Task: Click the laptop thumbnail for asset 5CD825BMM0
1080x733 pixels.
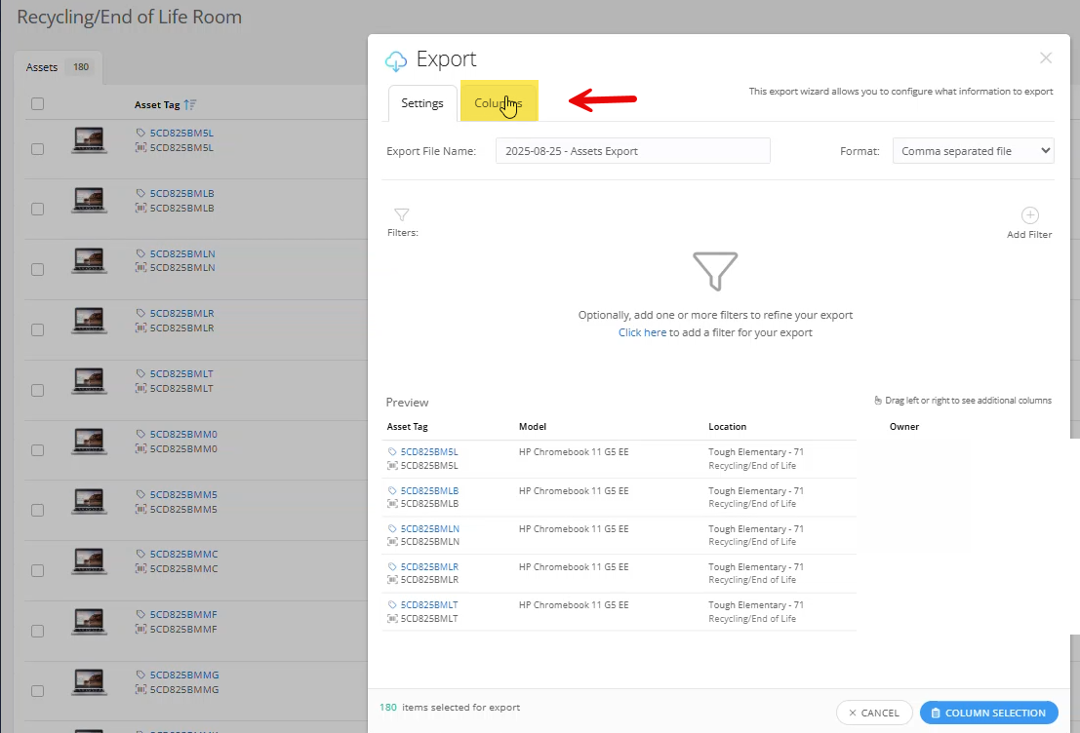Action: [89, 442]
